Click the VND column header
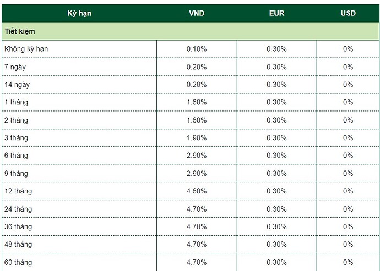380x271 pixels. (x=197, y=13)
